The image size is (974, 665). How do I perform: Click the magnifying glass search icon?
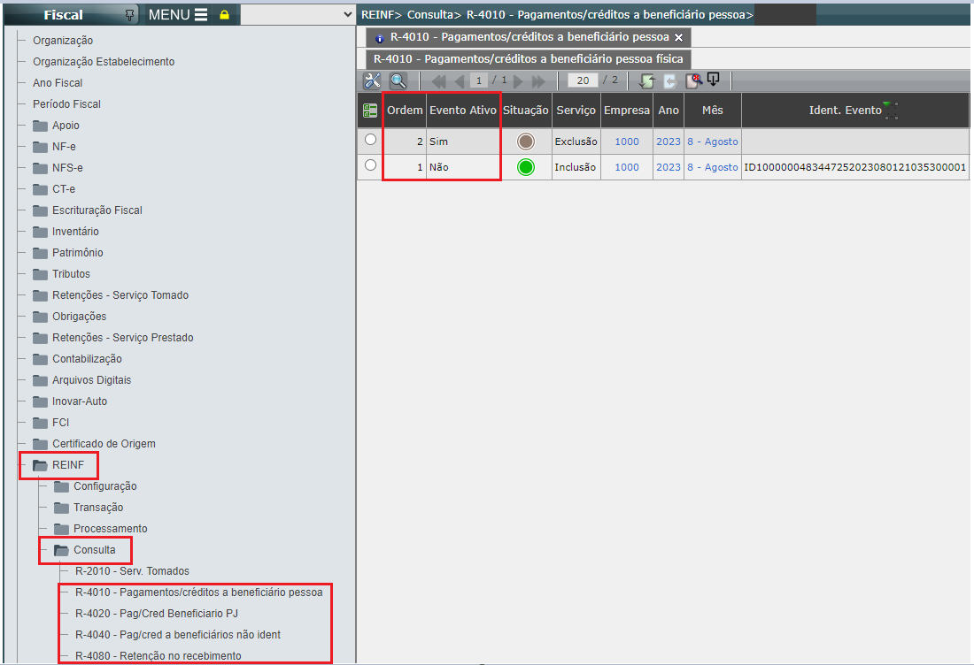(x=398, y=80)
